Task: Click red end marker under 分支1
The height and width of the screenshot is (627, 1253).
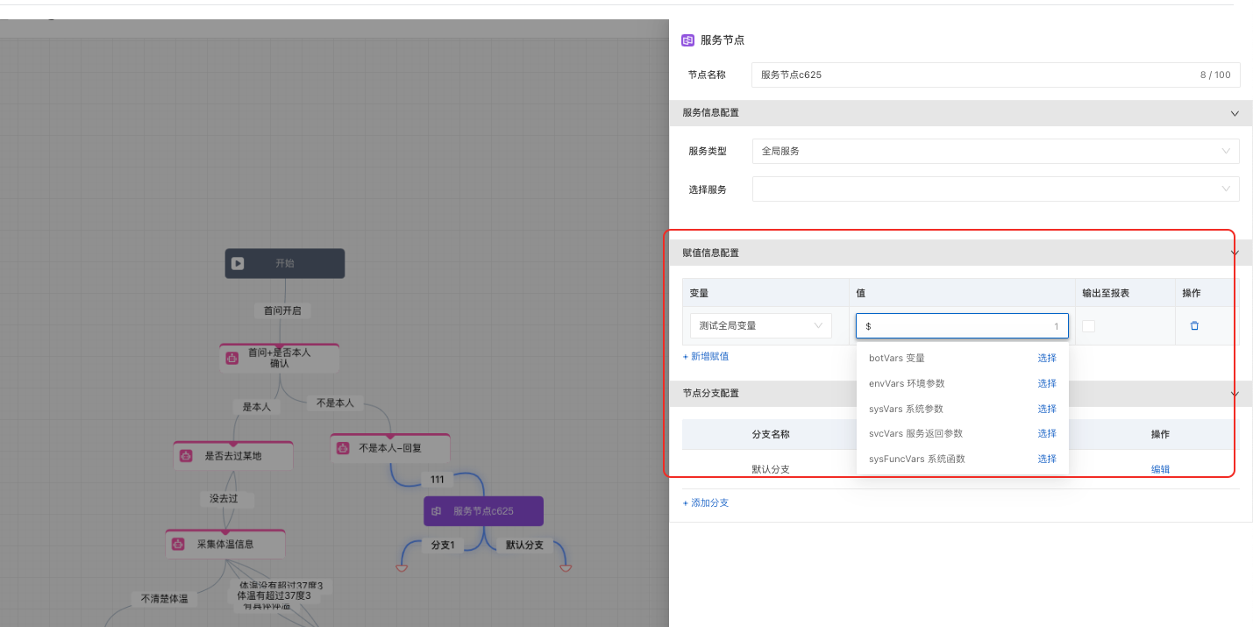Action: point(402,568)
